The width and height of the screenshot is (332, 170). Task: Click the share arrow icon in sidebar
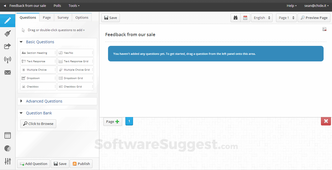pyautogui.click(x=8, y=46)
